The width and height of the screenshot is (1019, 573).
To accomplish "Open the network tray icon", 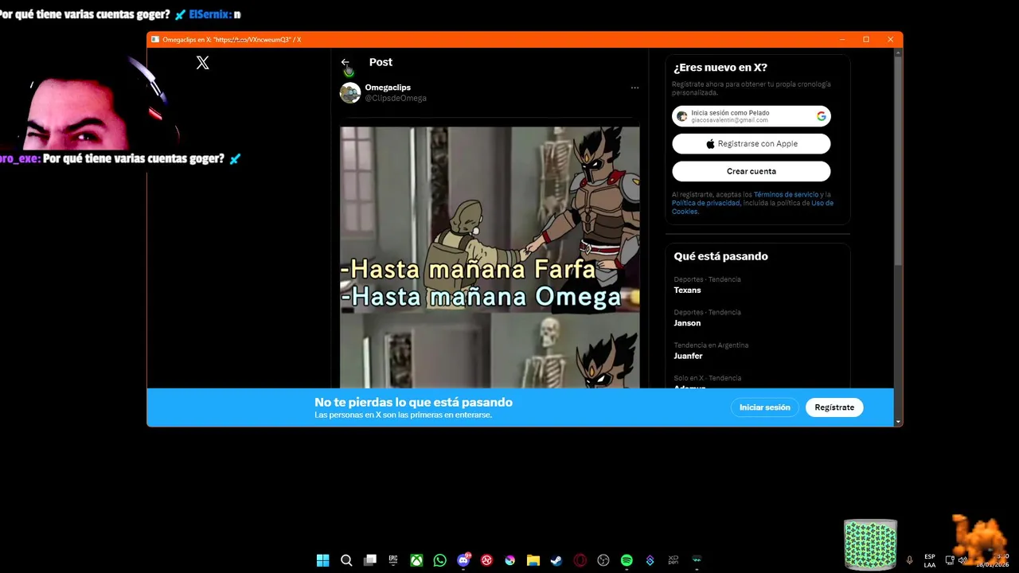I will [950, 560].
